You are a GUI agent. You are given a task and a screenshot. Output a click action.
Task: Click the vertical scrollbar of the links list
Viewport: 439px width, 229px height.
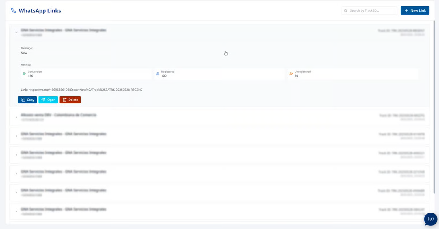434,107
